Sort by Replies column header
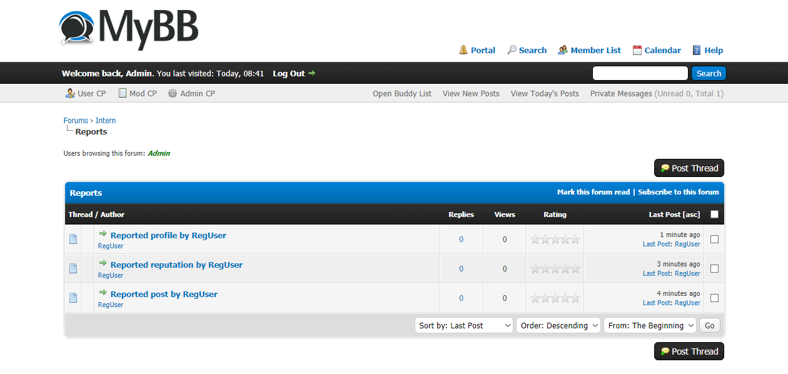The height and width of the screenshot is (374, 788). coord(461,215)
